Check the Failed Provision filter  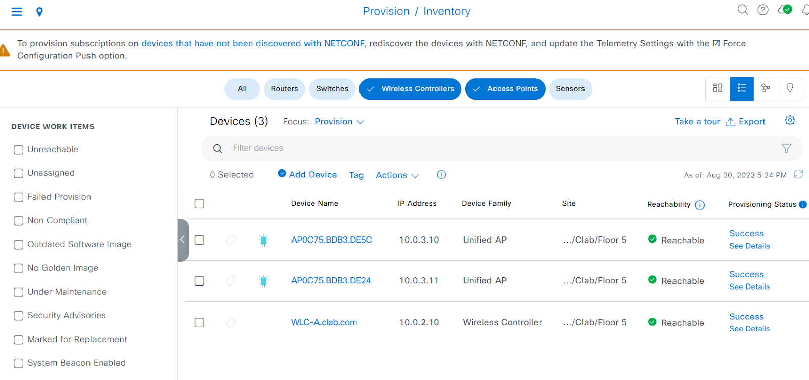point(19,197)
